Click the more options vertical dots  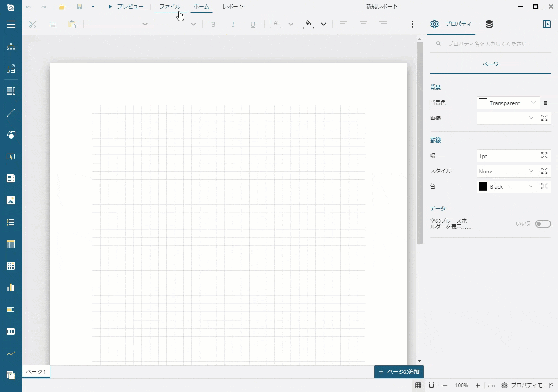click(x=412, y=24)
